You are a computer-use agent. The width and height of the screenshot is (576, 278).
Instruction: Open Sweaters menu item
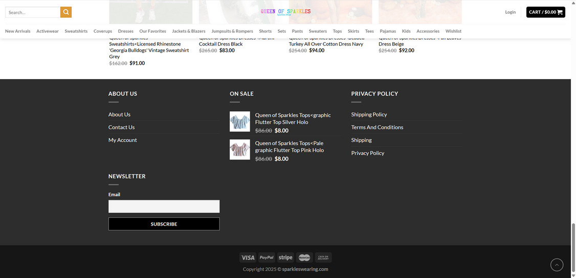(318, 31)
